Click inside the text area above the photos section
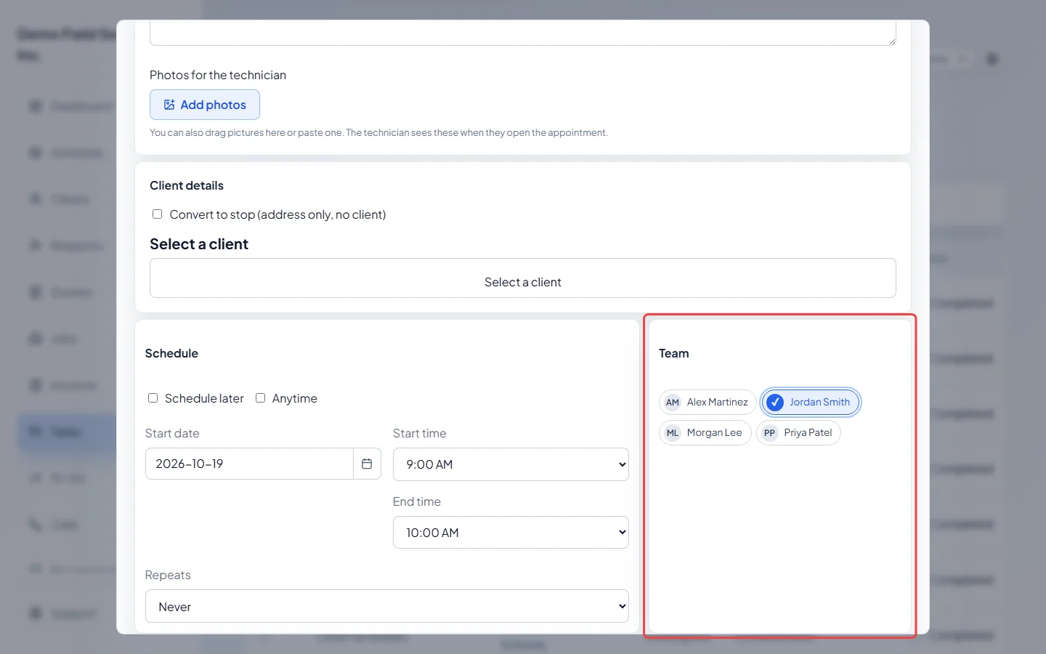The image size is (1046, 654). (523, 33)
